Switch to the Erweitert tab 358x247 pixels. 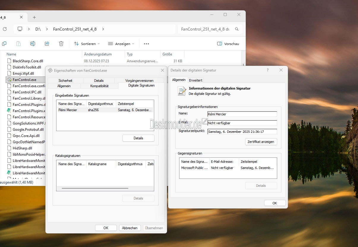pyautogui.click(x=195, y=80)
